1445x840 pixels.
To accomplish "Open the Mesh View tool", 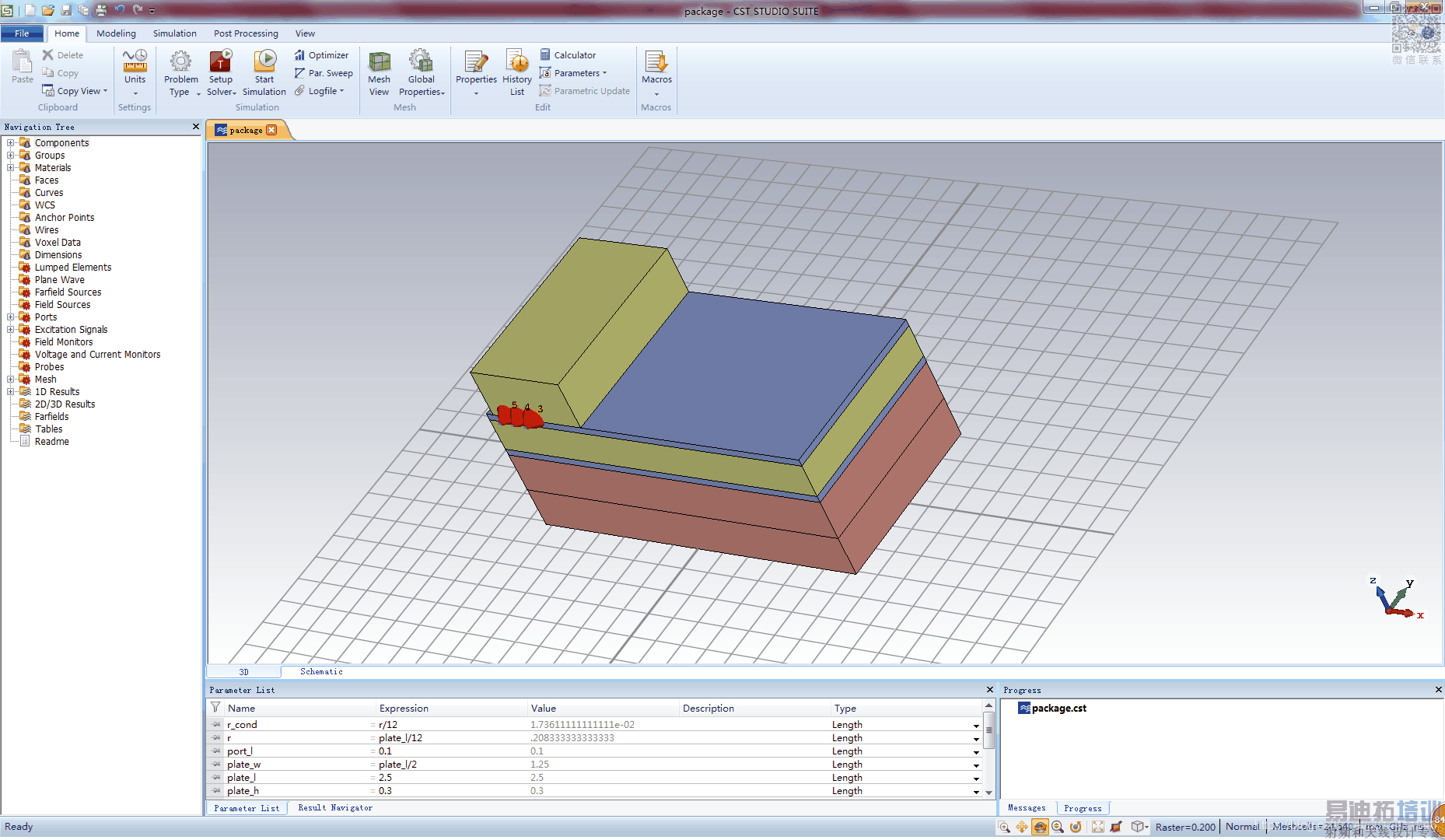I will [x=379, y=62].
